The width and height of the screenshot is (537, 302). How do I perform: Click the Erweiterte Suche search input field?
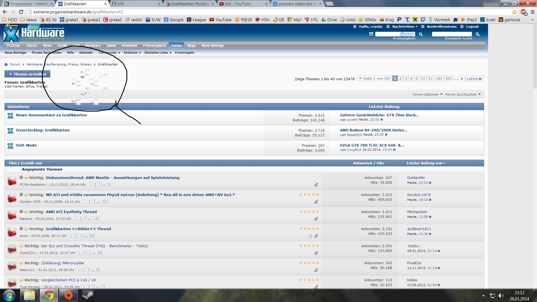coord(451,34)
